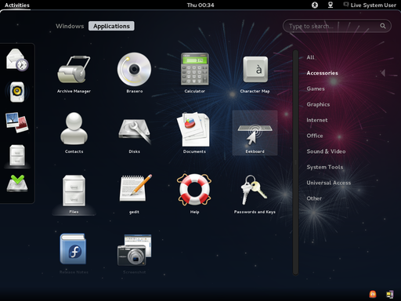Click the Activities button
Image resolution: width=401 pixels, height=301 pixels.
pyautogui.click(x=17, y=5)
